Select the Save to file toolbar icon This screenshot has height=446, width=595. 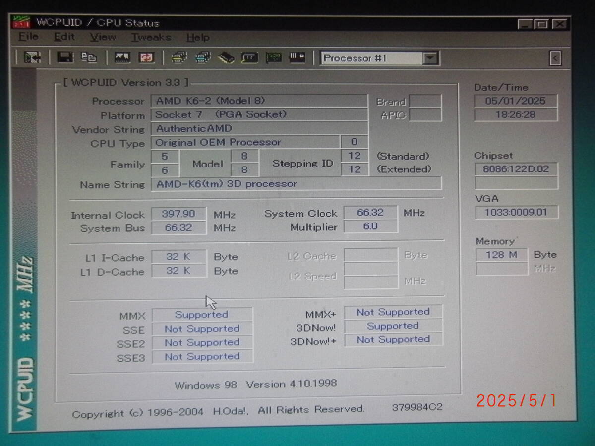point(66,58)
